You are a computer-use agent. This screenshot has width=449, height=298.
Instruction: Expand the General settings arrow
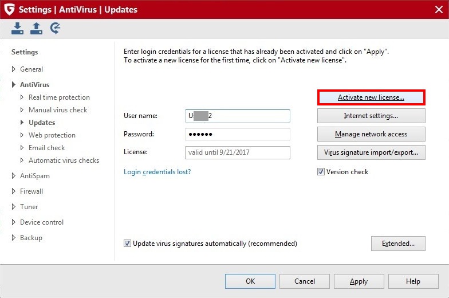[x=14, y=69]
